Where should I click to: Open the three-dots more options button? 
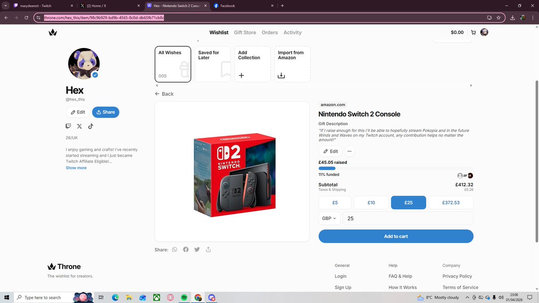(349, 151)
